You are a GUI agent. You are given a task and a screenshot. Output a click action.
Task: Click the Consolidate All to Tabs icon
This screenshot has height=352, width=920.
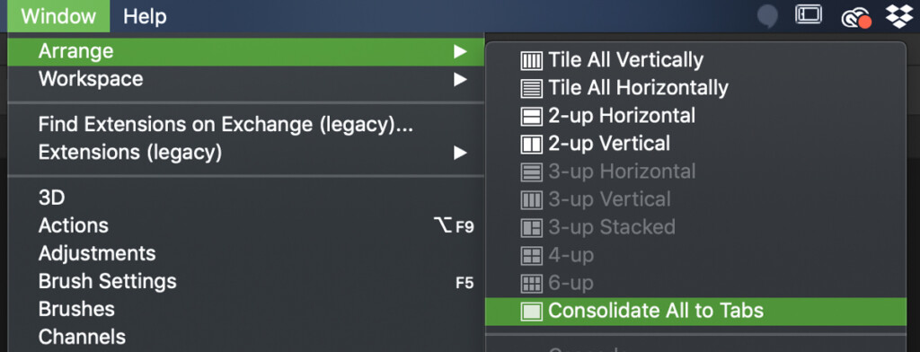pyautogui.click(x=531, y=312)
